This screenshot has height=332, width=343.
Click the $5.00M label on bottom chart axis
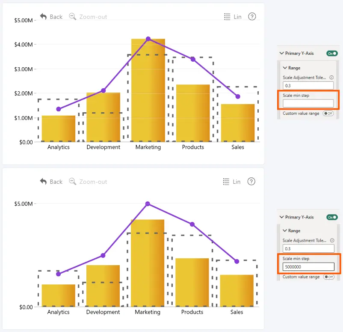24,204
